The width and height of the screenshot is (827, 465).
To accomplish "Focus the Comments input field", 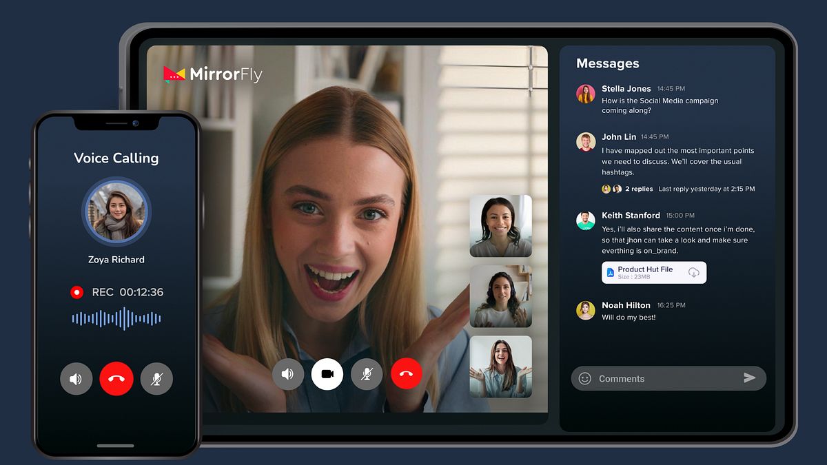I will [668, 378].
